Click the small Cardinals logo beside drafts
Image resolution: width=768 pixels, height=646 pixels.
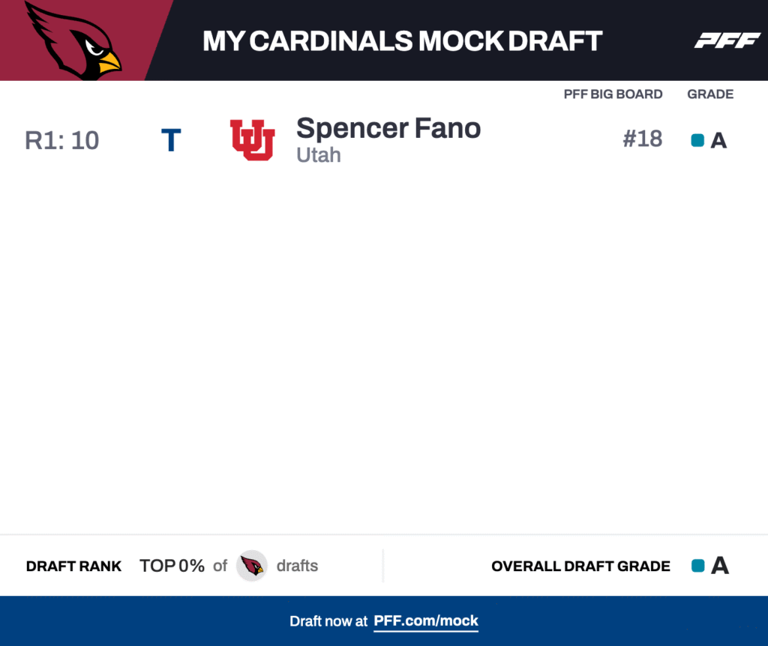click(x=252, y=566)
